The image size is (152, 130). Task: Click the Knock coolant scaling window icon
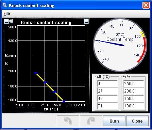5,5
